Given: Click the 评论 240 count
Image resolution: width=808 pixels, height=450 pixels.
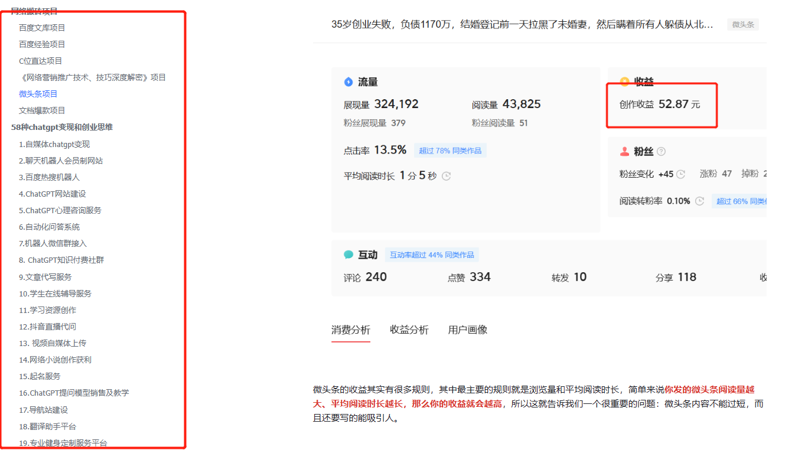Looking at the screenshot, I should pyautogui.click(x=365, y=277).
